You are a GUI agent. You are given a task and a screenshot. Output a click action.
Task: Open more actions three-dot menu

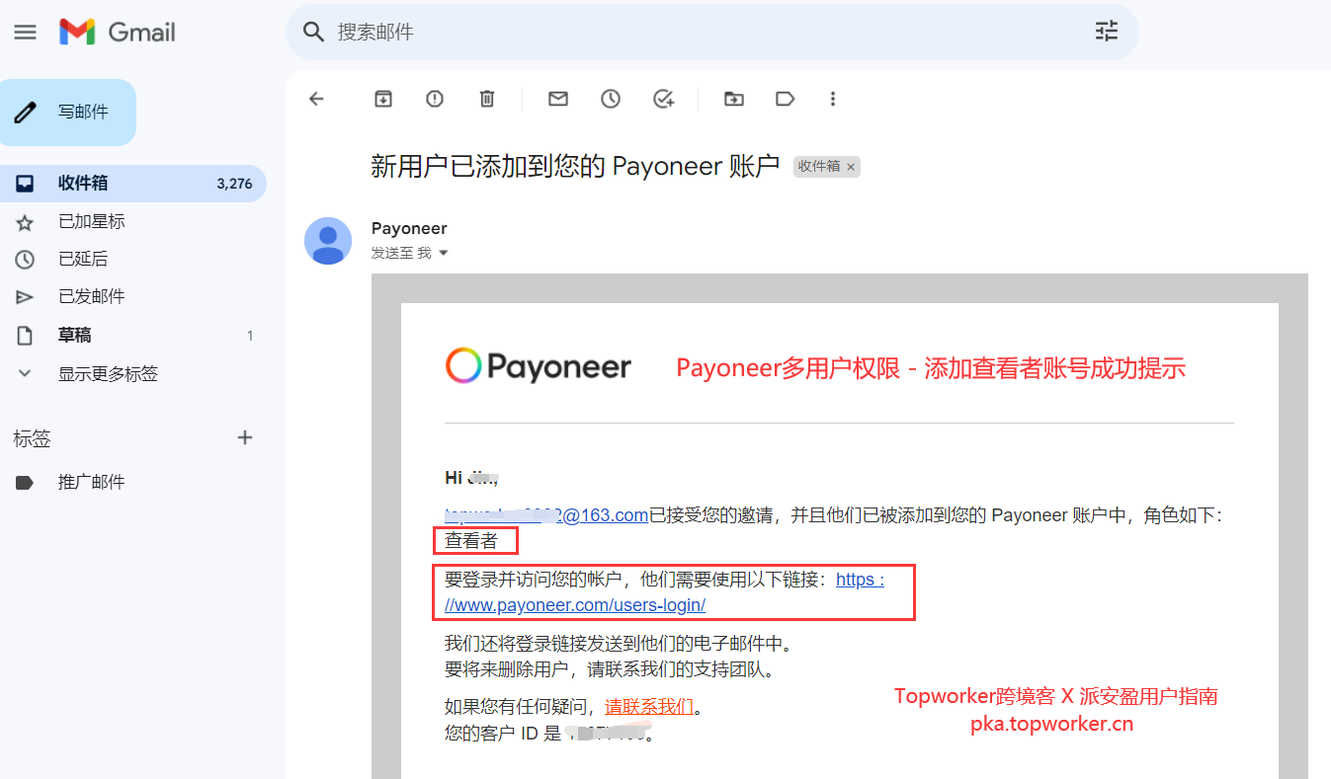coord(833,99)
